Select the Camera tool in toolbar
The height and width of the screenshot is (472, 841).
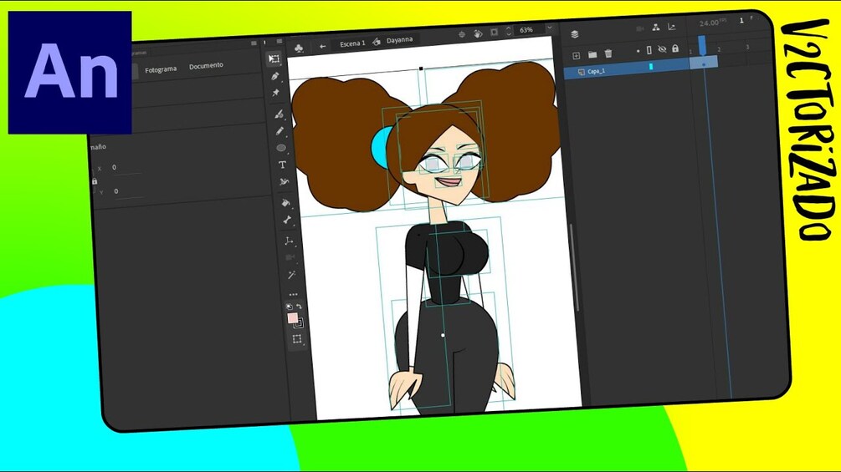(x=290, y=257)
